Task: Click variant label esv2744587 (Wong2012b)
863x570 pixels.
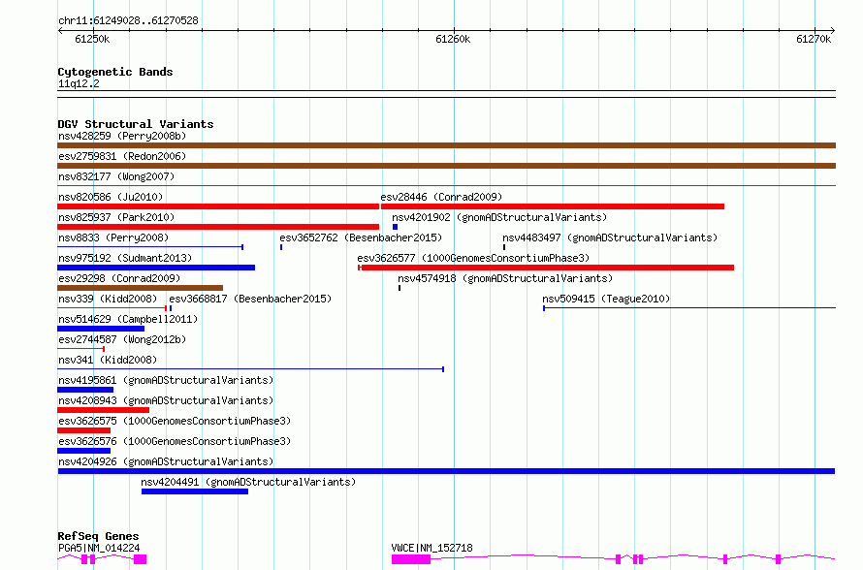Action: (122, 339)
